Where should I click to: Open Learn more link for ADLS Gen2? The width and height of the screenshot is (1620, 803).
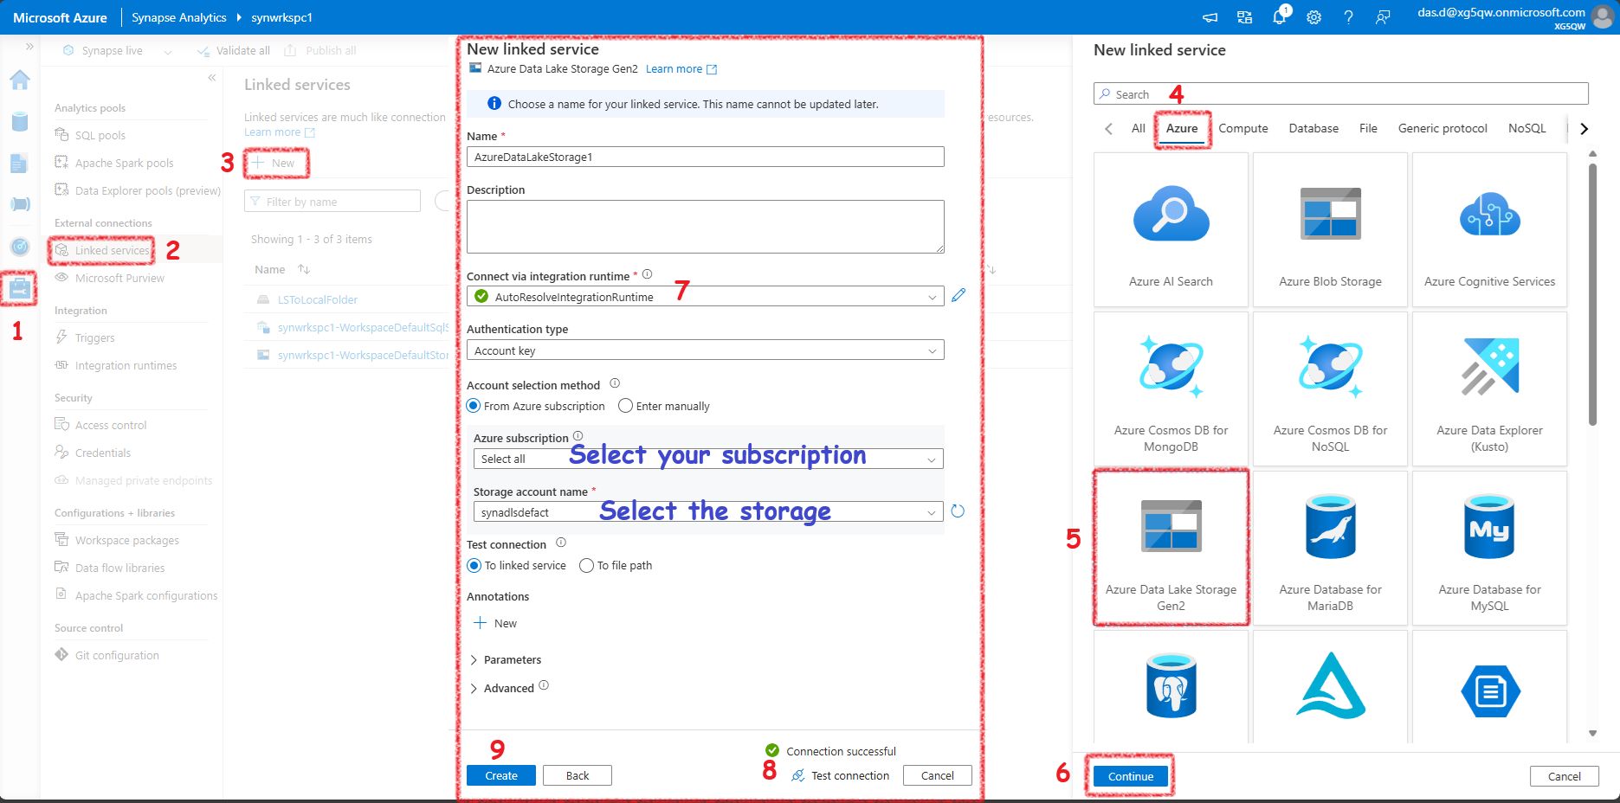click(681, 69)
